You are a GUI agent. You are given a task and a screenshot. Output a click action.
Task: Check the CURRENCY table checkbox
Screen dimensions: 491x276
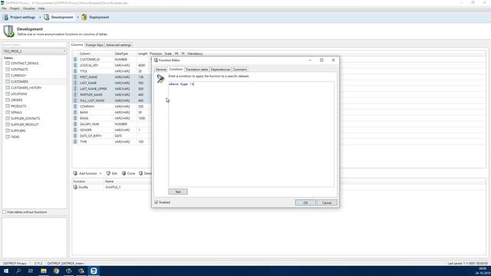8,75
